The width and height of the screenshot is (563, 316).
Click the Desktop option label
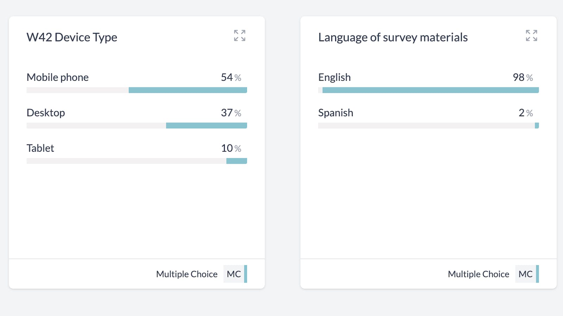tap(46, 113)
